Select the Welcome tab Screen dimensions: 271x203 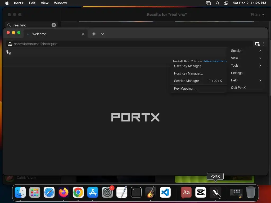pos(55,34)
